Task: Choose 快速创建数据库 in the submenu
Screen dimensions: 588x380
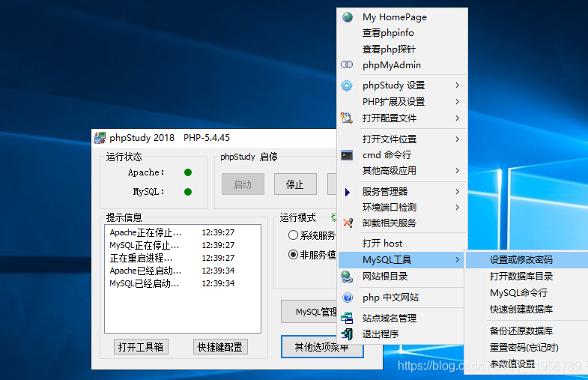Action: pos(527,310)
